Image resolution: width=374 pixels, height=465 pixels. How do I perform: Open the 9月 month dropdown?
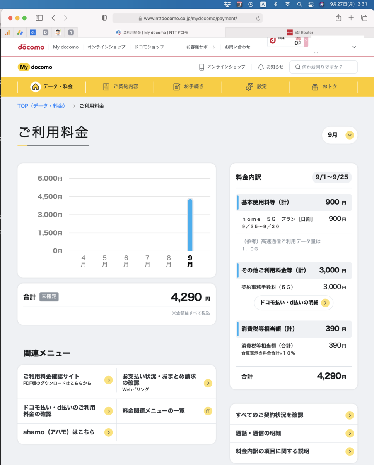coord(340,135)
